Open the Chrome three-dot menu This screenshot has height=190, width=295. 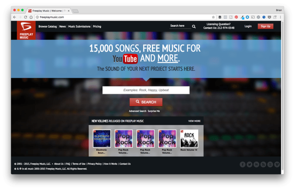pos(280,17)
